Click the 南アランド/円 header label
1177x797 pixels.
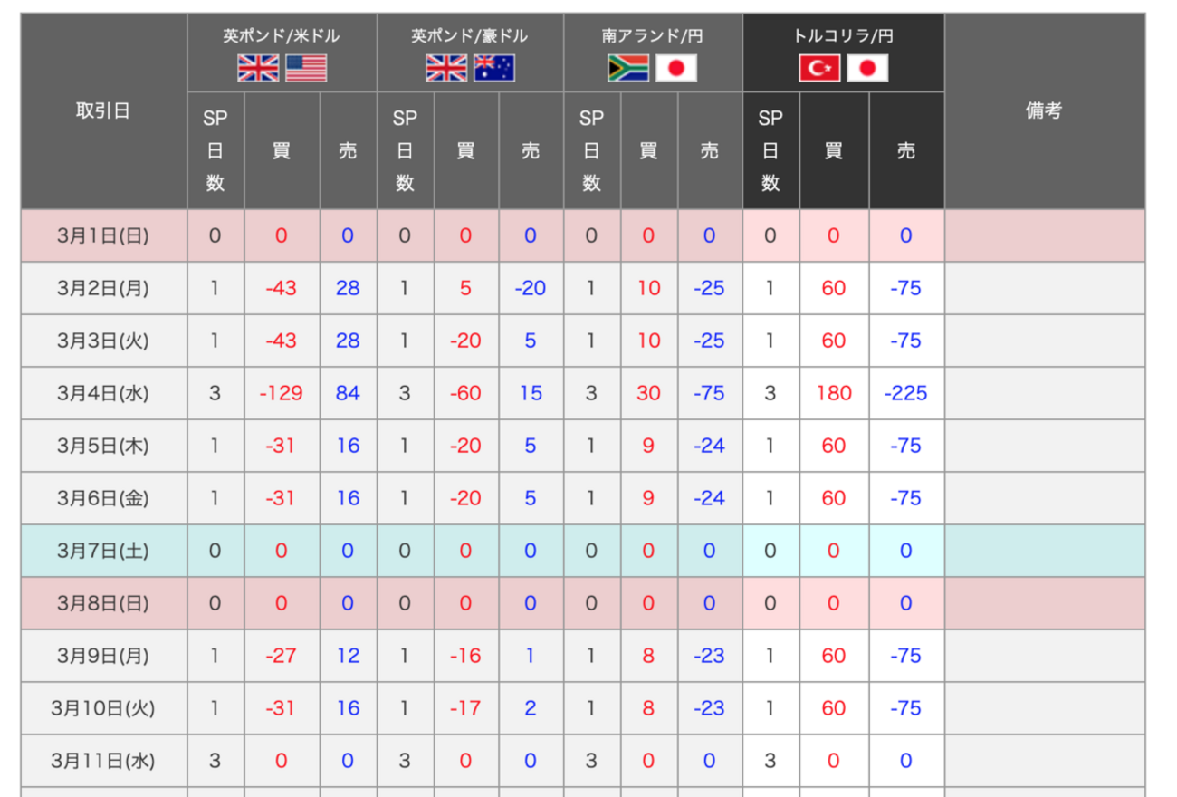click(x=652, y=36)
